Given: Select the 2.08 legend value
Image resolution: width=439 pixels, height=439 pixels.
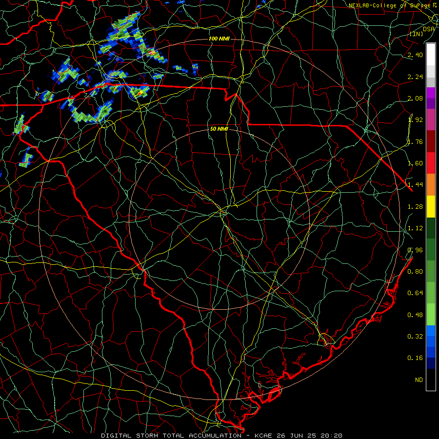Looking at the screenshot, I should tap(415, 98).
